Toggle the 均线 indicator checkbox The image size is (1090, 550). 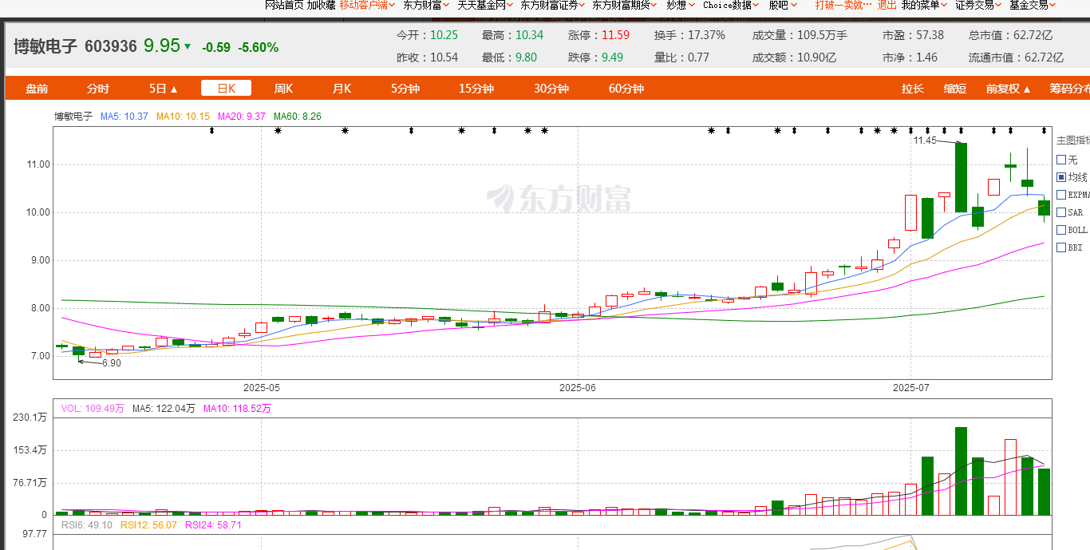point(1061,177)
